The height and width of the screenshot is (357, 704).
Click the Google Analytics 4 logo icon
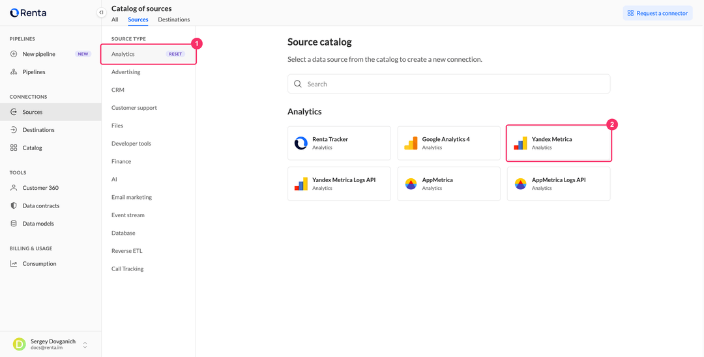[411, 143]
